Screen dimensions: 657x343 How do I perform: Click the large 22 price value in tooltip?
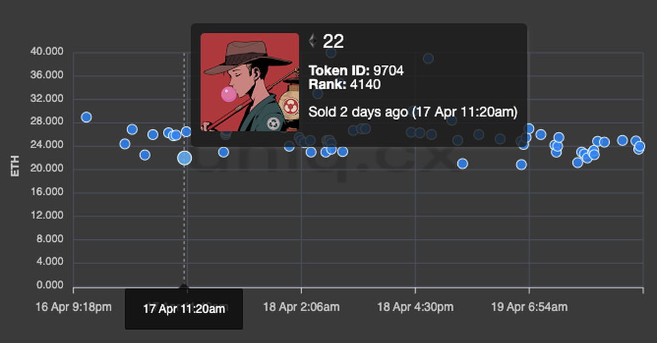click(x=333, y=42)
